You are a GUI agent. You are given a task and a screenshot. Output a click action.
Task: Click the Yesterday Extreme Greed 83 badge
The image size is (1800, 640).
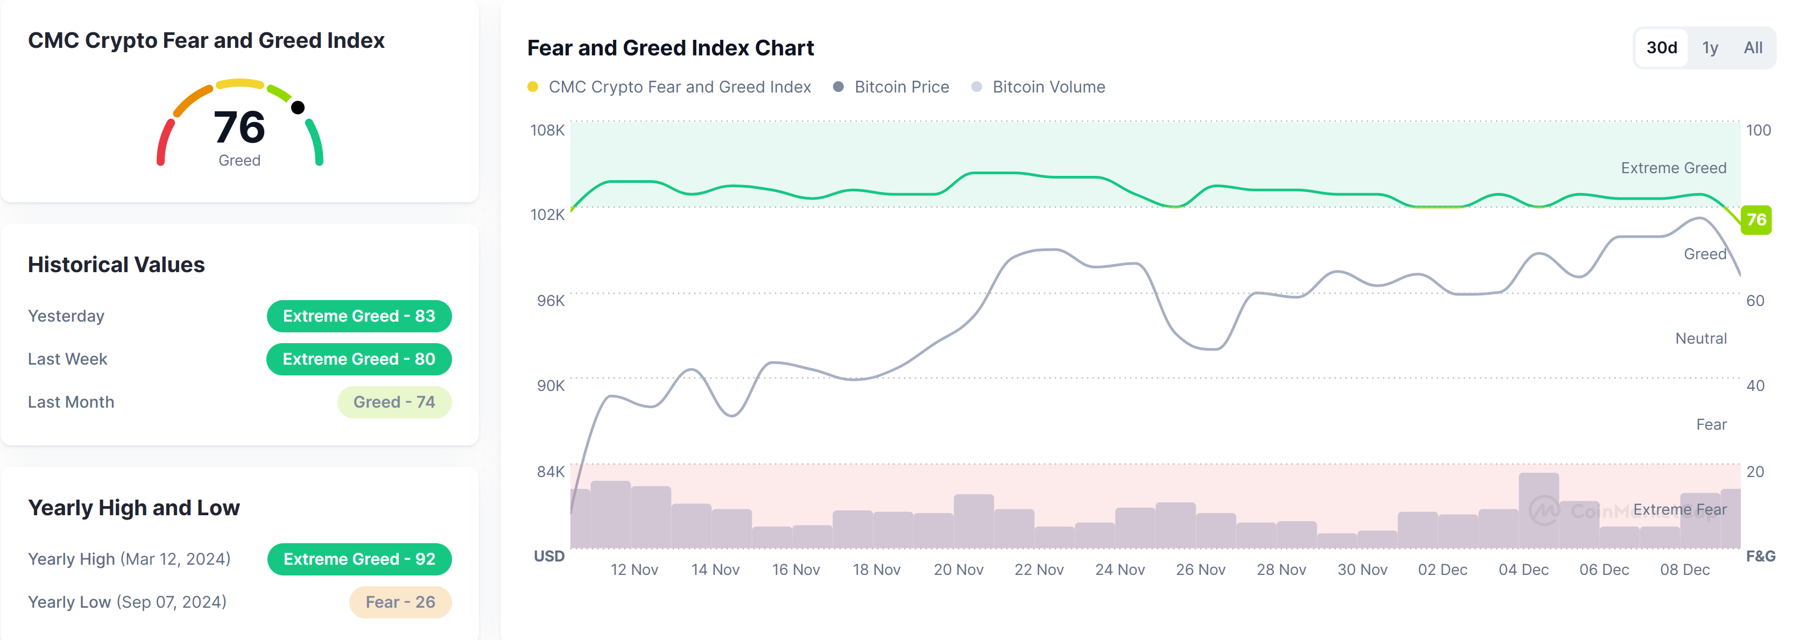[x=358, y=316]
